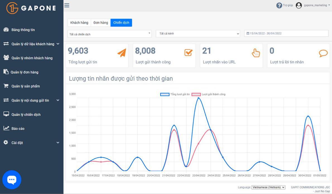Open the Language selector
Screen dimensions: 332x194
268,187
